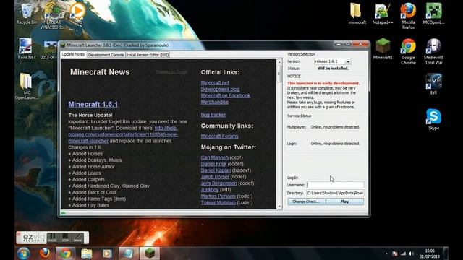Switch to Minecraft launcher taskbar icon
463x260 pixels.
click(150, 253)
